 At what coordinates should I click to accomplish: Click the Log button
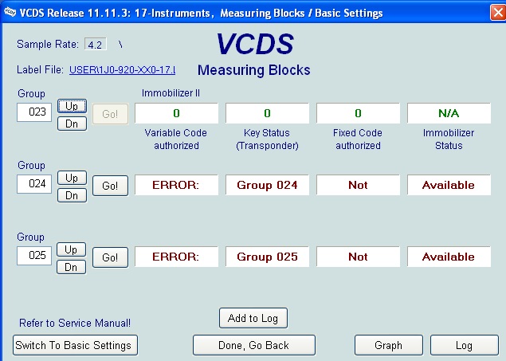point(465,345)
